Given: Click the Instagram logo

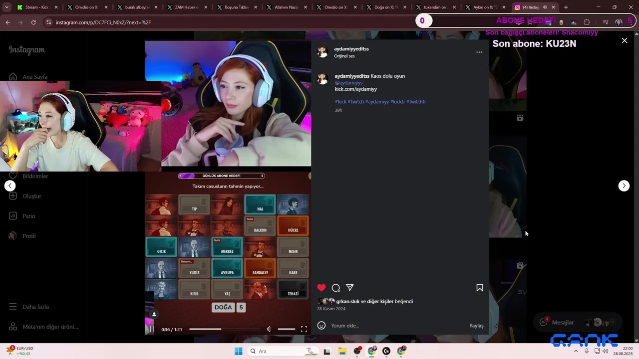Looking at the screenshot, I should point(27,50).
